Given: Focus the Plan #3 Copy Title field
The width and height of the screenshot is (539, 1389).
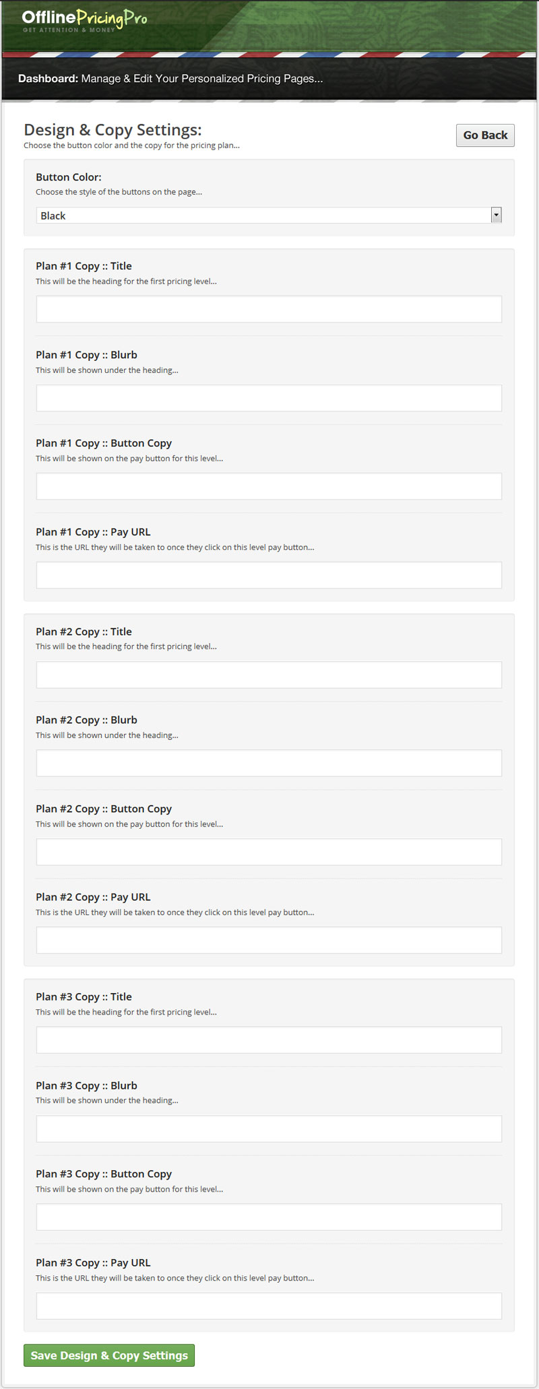Looking at the screenshot, I should (269, 1040).
